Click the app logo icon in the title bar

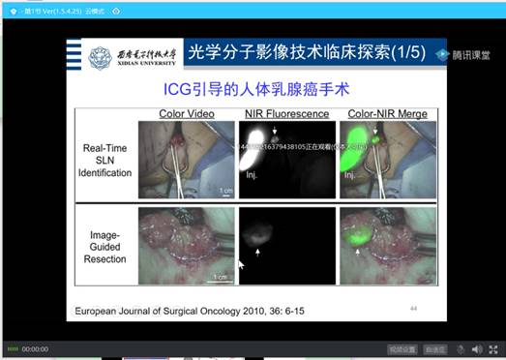[14, 12]
